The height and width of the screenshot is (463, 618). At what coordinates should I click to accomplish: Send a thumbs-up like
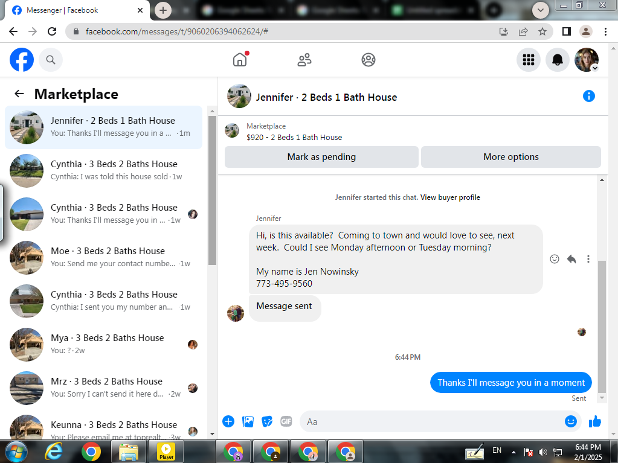595,422
